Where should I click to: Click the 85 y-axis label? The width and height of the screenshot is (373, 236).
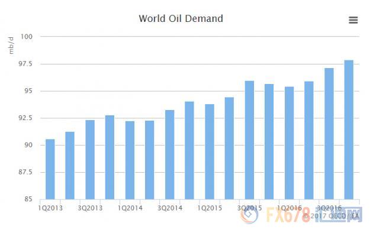click(28, 199)
